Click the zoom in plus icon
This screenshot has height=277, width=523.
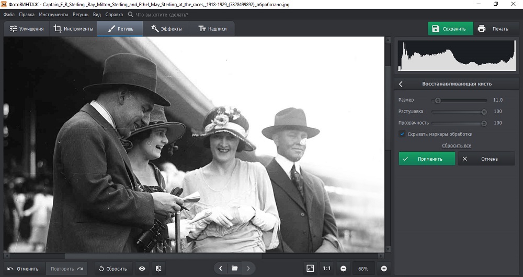pyautogui.click(x=384, y=268)
